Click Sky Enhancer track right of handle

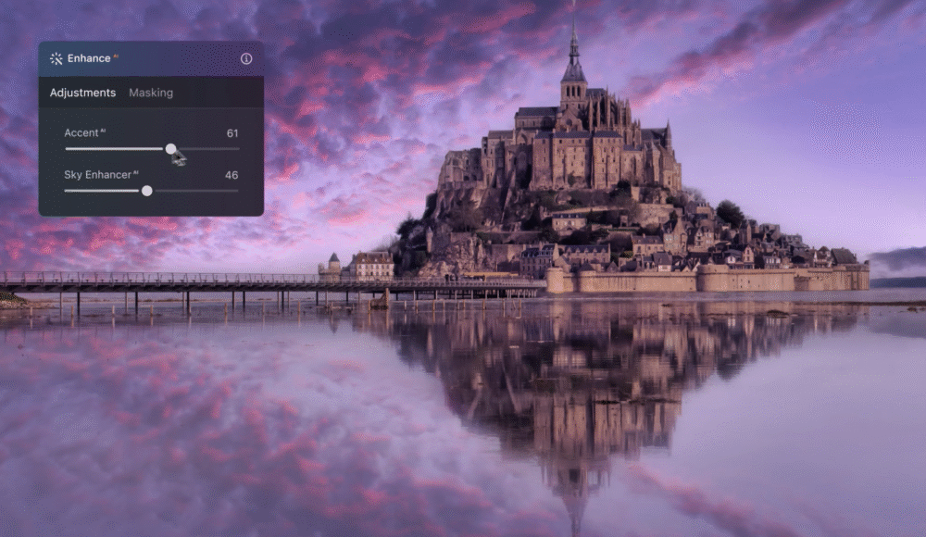pyautogui.click(x=194, y=191)
